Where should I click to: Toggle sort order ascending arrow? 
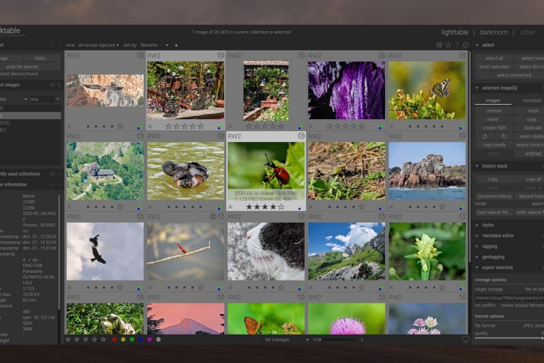click(176, 45)
